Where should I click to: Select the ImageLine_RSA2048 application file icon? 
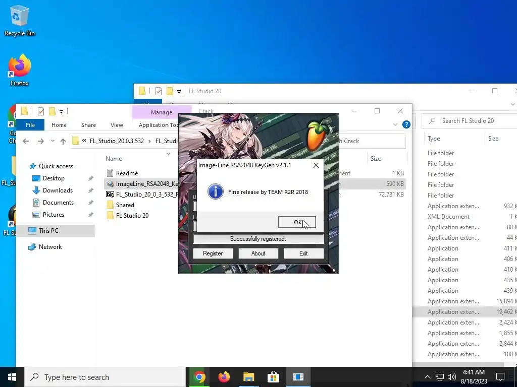coord(110,183)
